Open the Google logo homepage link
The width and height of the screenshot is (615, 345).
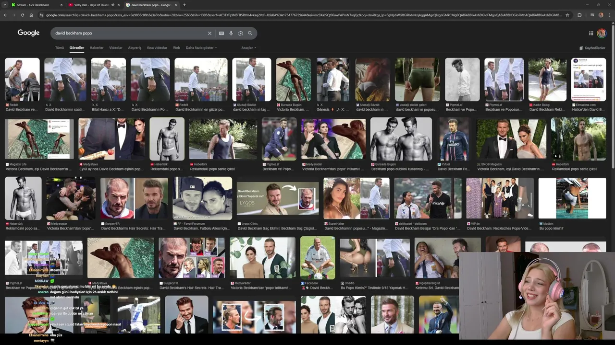tap(28, 33)
